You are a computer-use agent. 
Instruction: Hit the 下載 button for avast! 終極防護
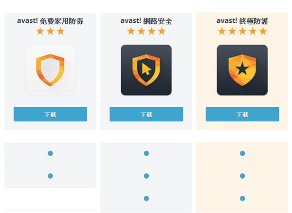click(x=242, y=114)
